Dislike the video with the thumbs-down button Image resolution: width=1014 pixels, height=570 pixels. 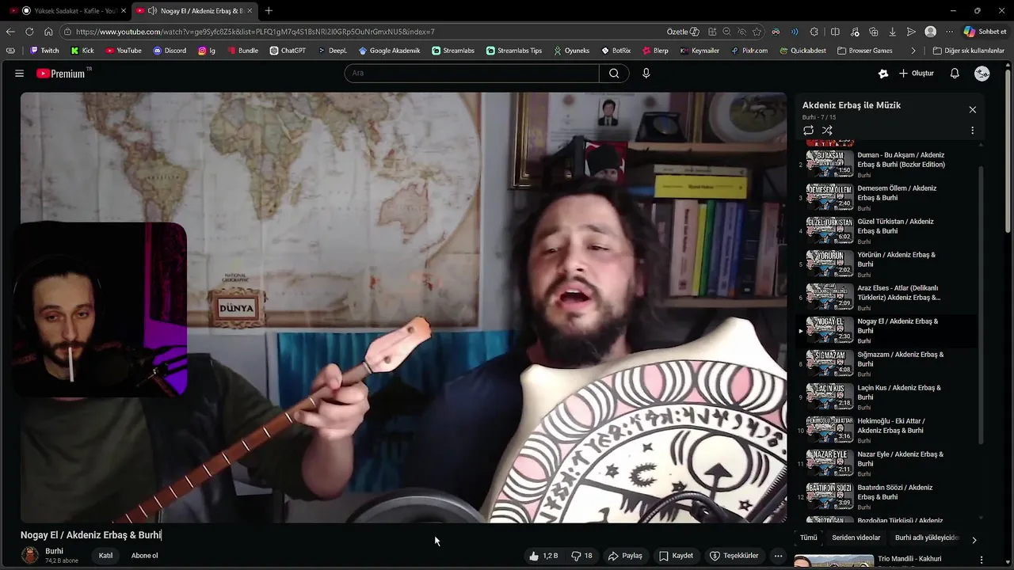[583, 556]
